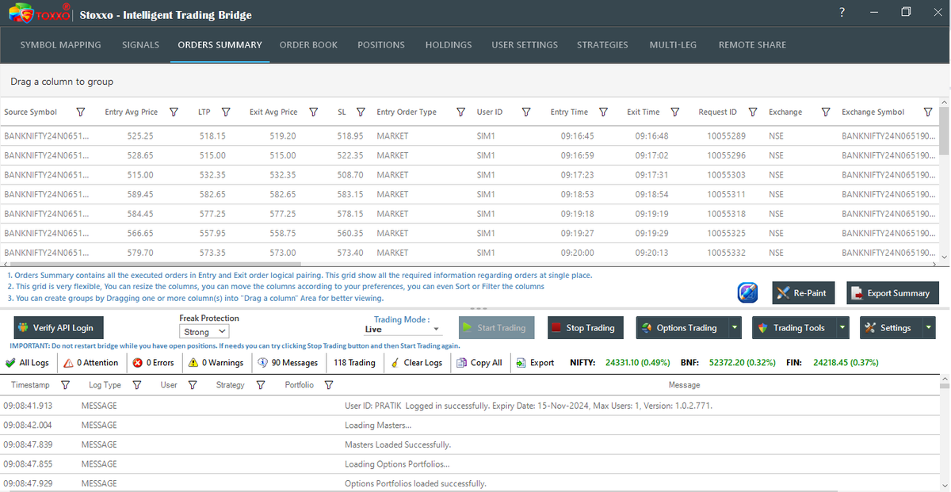Open the Freak Protection Strong dropdown

click(204, 332)
